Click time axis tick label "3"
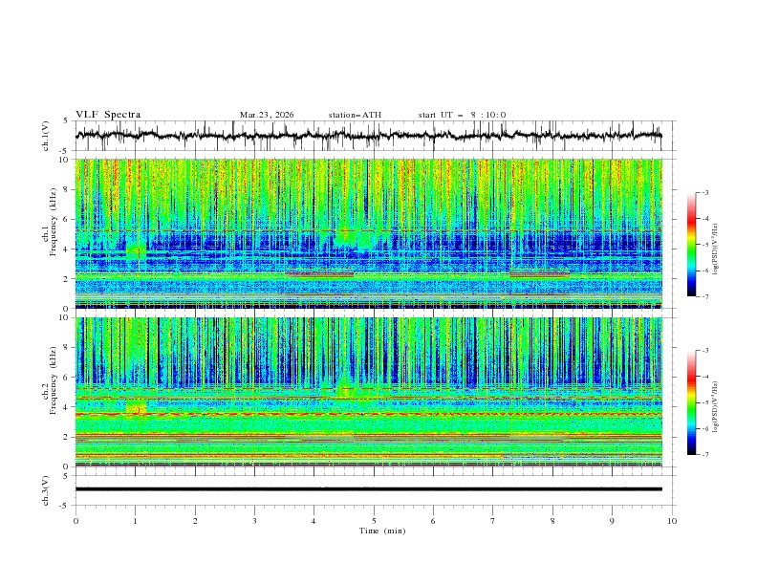757x585 pixels. (x=254, y=521)
